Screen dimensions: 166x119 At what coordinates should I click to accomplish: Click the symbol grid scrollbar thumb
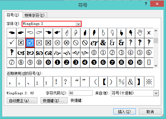156,40
